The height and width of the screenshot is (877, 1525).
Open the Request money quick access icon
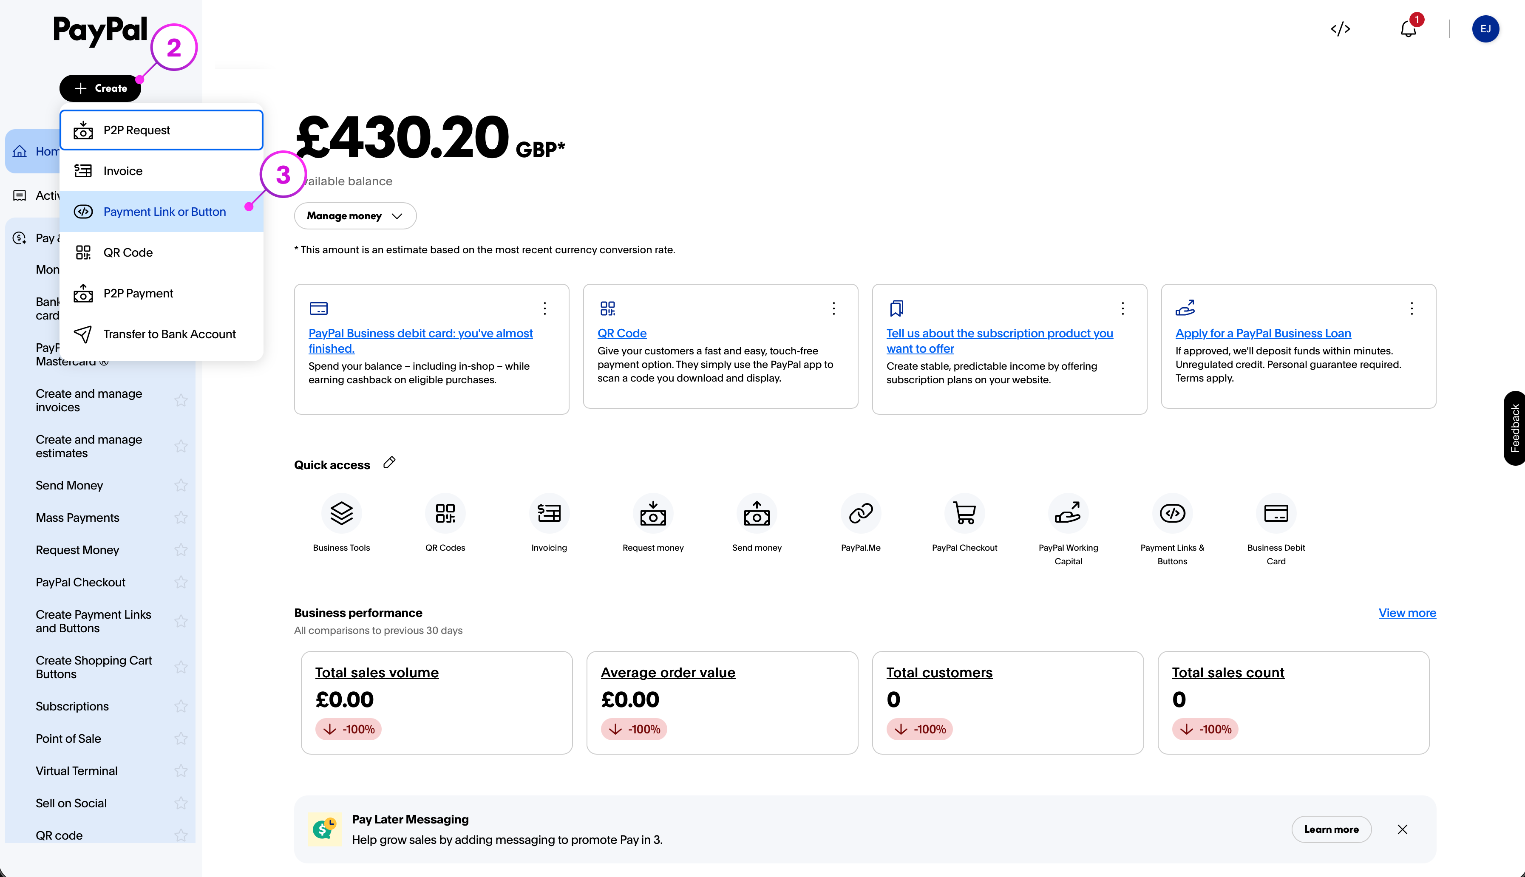[653, 513]
